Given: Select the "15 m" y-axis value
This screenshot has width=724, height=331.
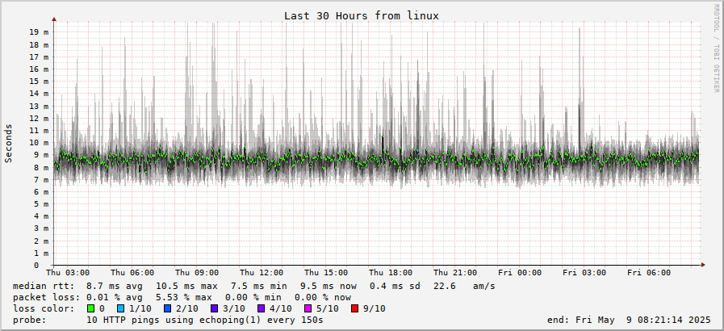Looking at the screenshot, I should [x=39, y=82].
